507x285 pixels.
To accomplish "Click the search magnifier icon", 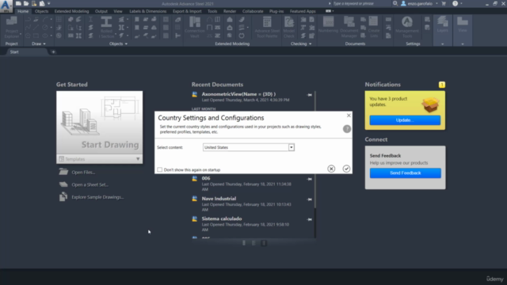I will coord(395,3).
